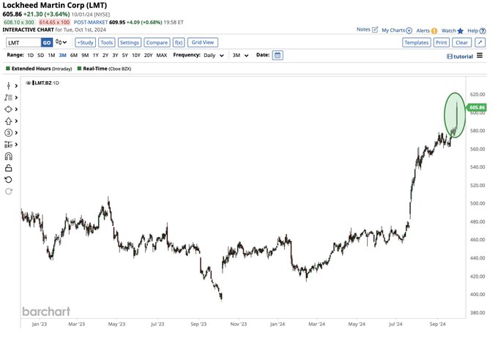Click the GO button

47,42
